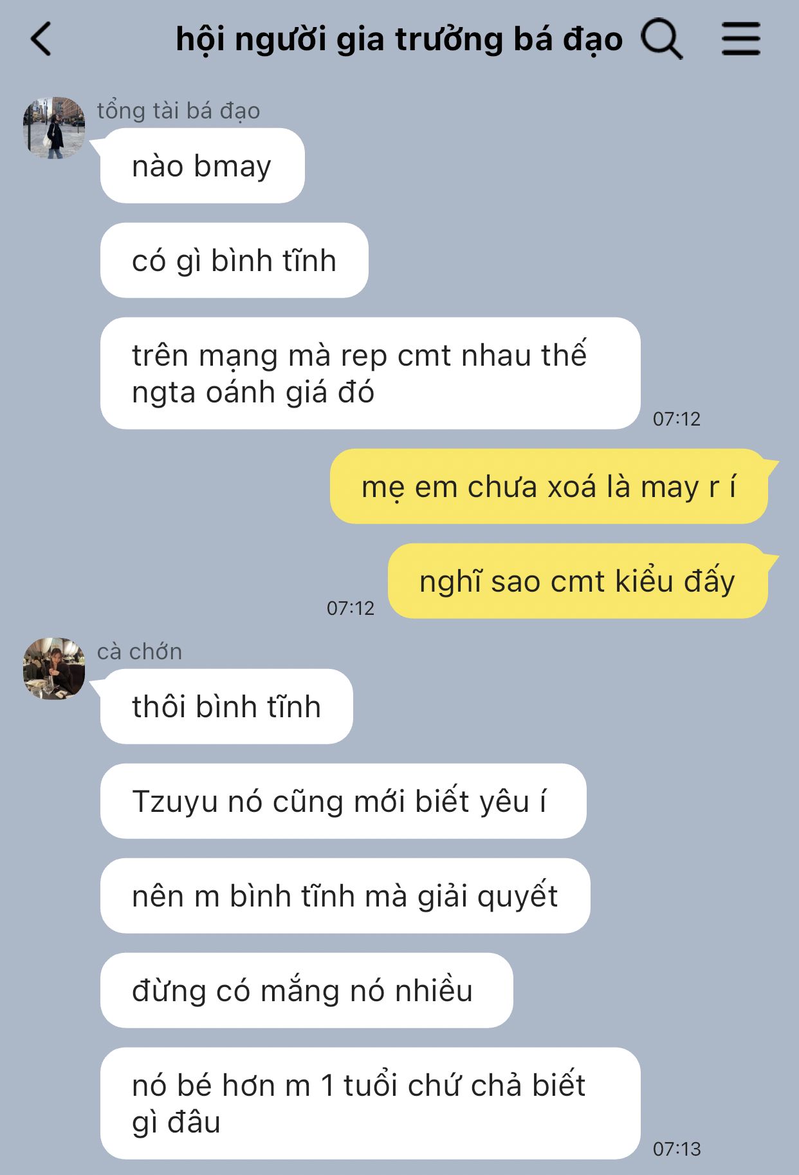The height and width of the screenshot is (1175, 799).
Task: Select message nó bé hơn m 1 tuổi
Action: coord(370,1104)
